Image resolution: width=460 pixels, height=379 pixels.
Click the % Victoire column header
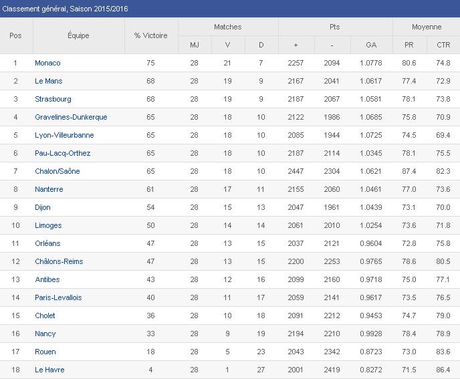pyautogui.click(x=151, y=35)
